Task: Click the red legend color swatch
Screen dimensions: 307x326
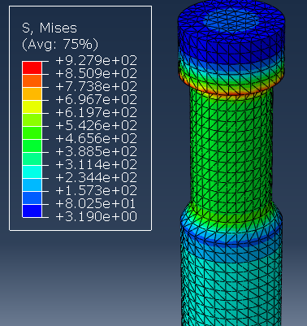Action: point(32,68)
